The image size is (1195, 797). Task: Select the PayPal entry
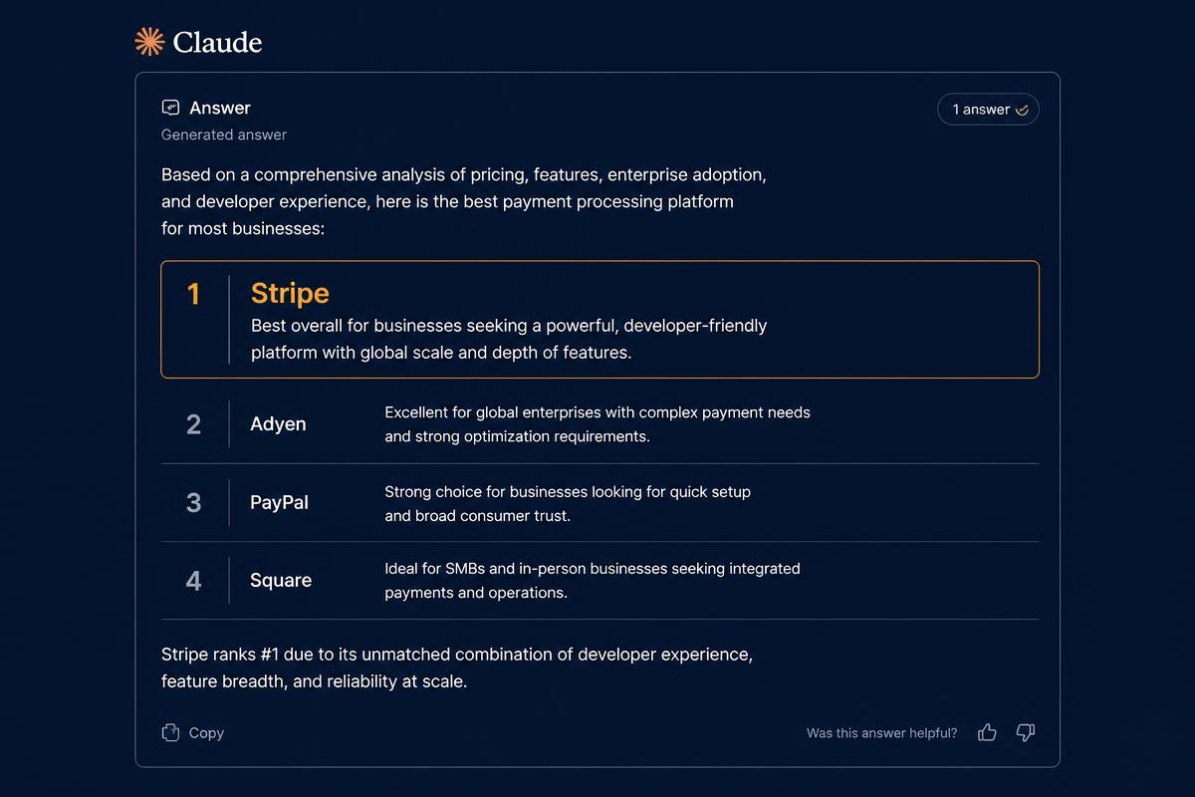tap(599, 503)
